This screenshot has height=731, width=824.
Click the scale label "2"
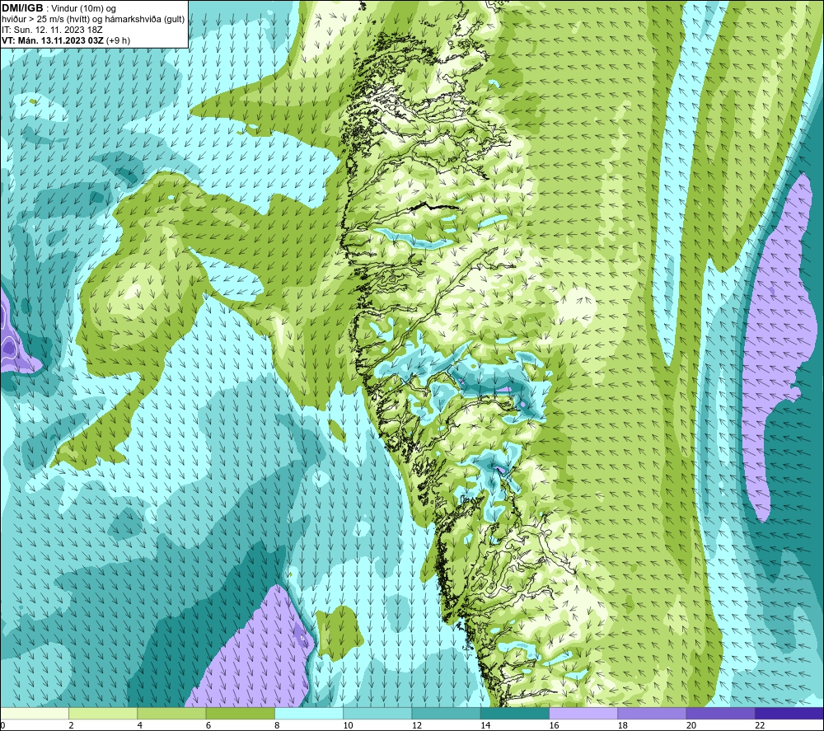[71, 726]
